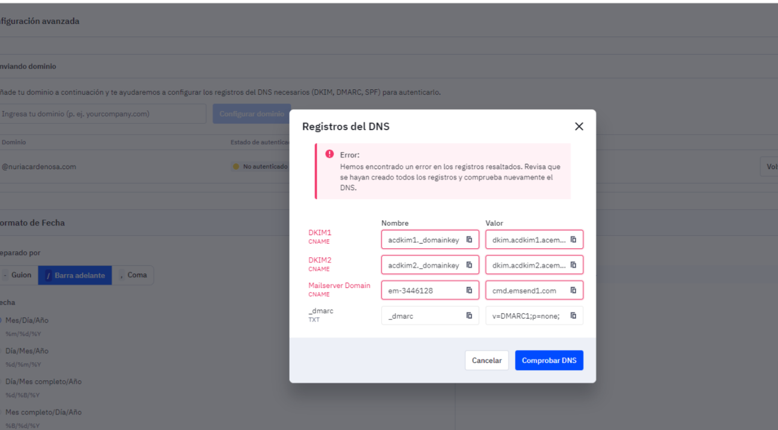Click the Nombre column header

click(395, 223)
